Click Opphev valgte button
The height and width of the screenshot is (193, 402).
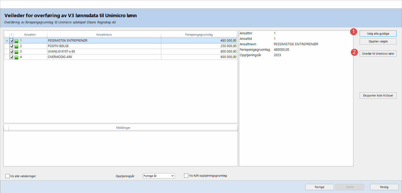pyautogui.click(x=378, y=41)
